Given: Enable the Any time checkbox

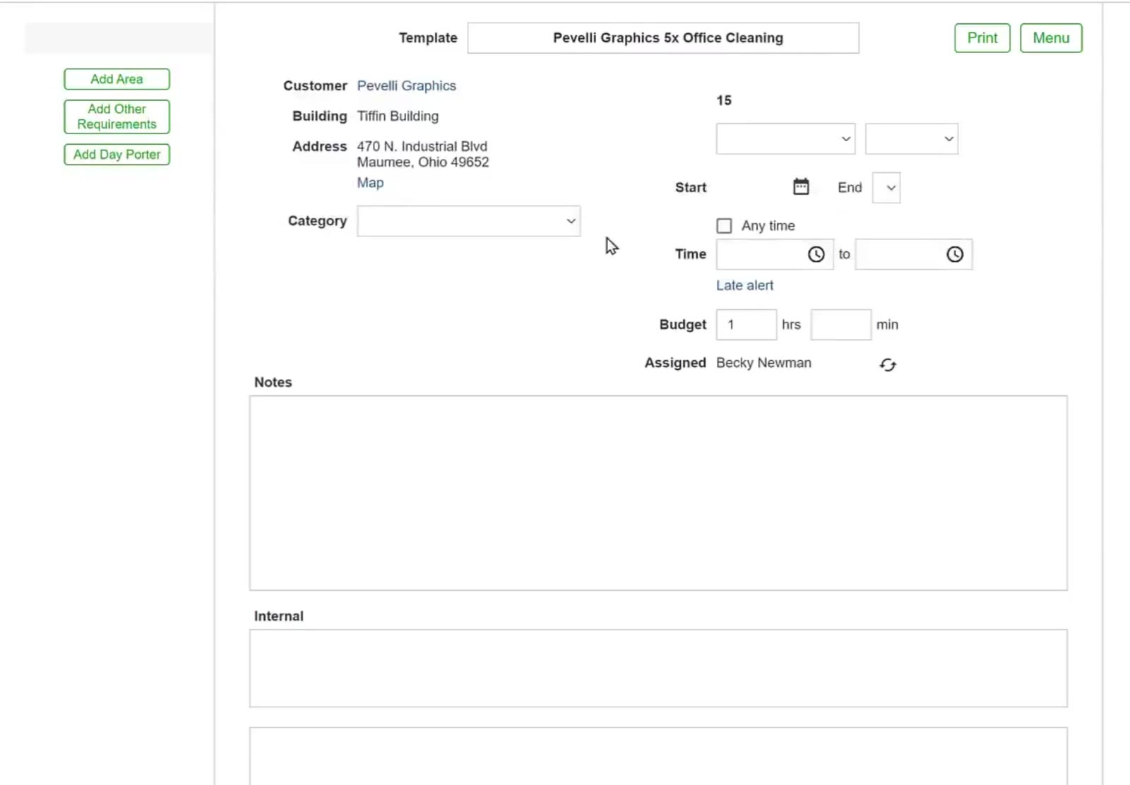Looking at the screenshot, I should click(724, 226).
